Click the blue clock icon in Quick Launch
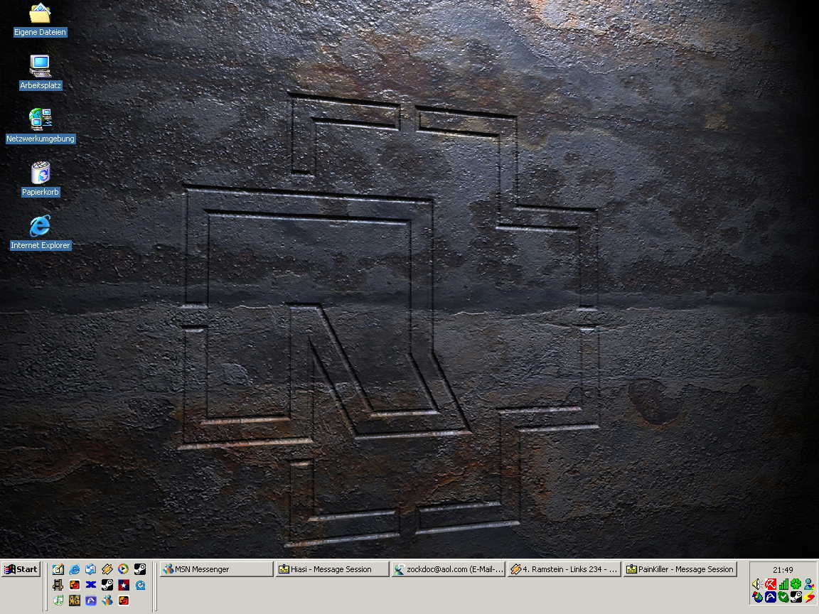This screenshot has height=614, width=819. (x=141, y=586)
